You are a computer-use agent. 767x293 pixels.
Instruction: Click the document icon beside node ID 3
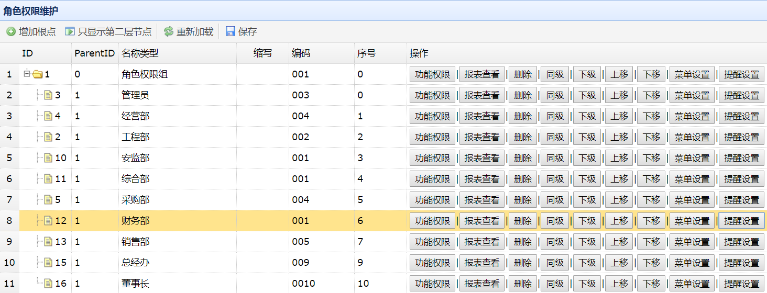pos(48,95)
